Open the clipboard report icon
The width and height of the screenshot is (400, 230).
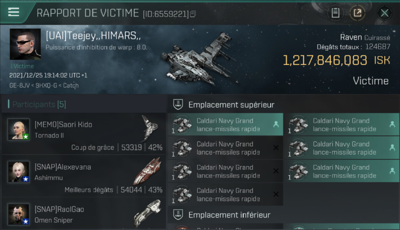[335, 13]
